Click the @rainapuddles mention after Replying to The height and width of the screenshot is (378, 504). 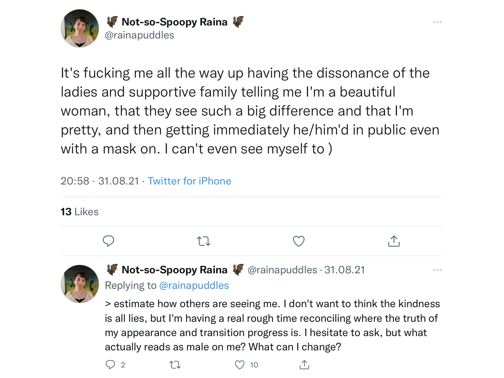coord(194,285)
